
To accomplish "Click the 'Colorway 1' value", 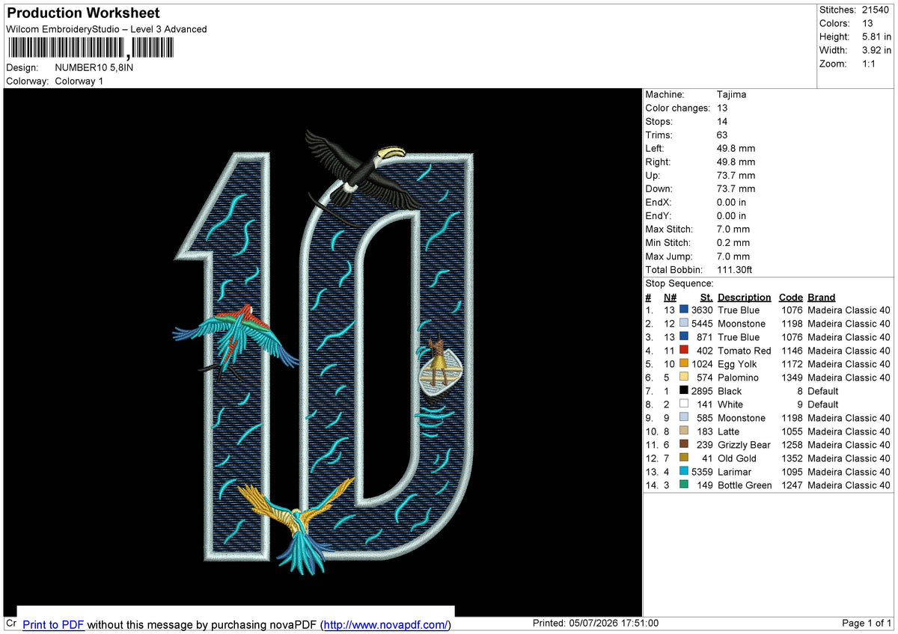I will pos(79,81).
